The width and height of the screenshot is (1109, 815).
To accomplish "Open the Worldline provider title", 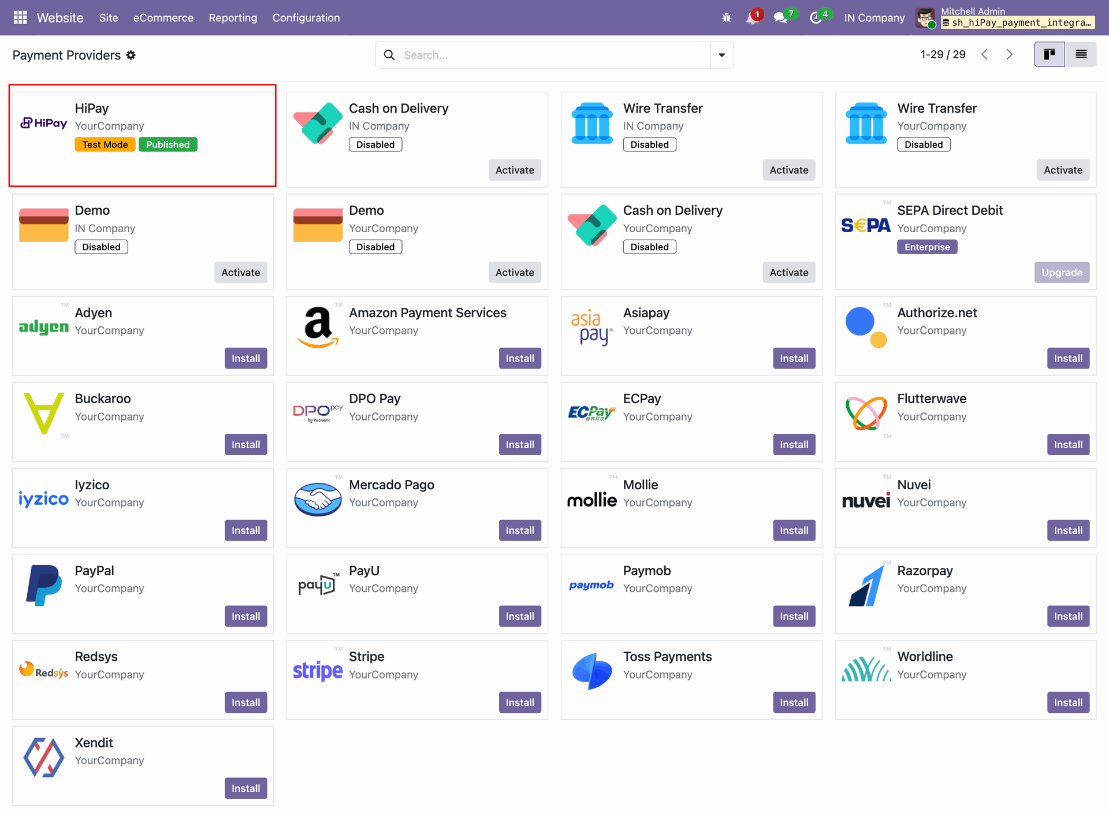I will coord(925,656).
